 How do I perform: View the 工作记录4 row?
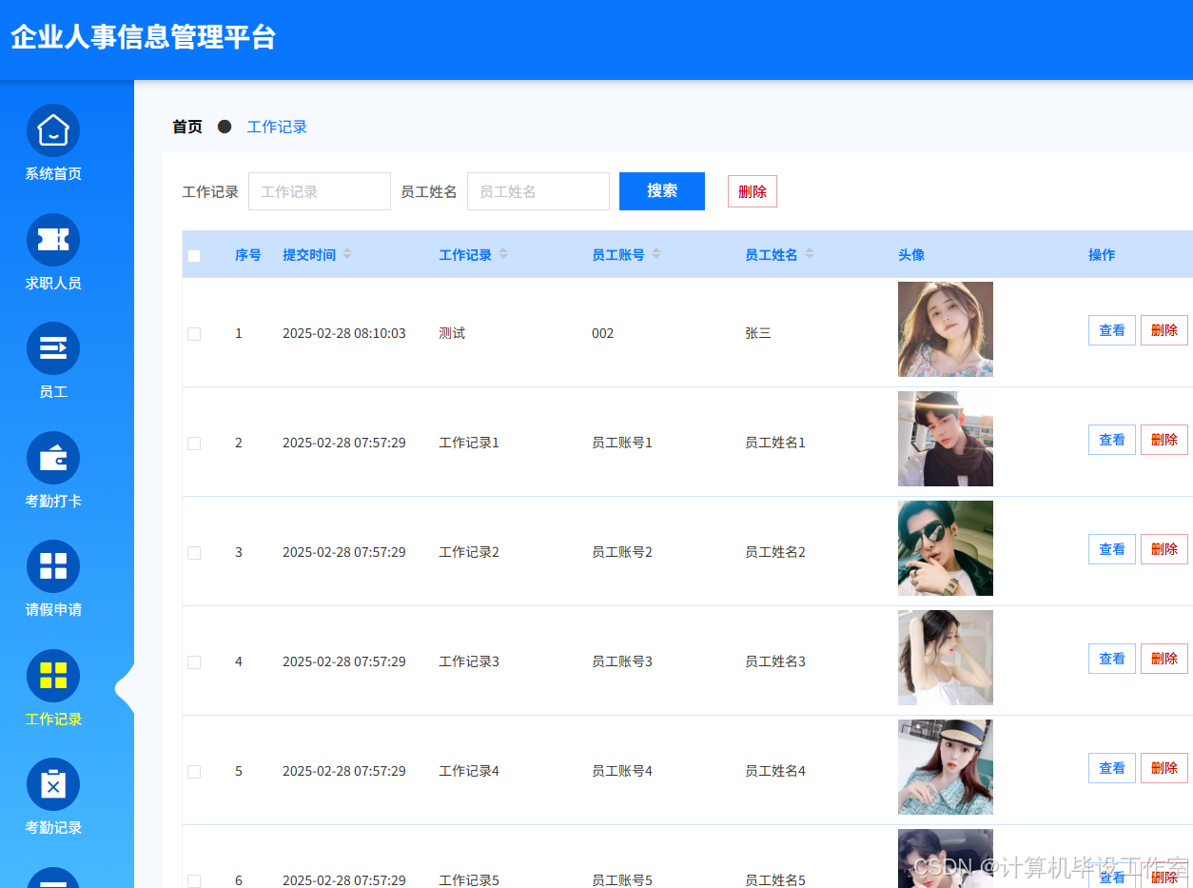point(1112,768)
